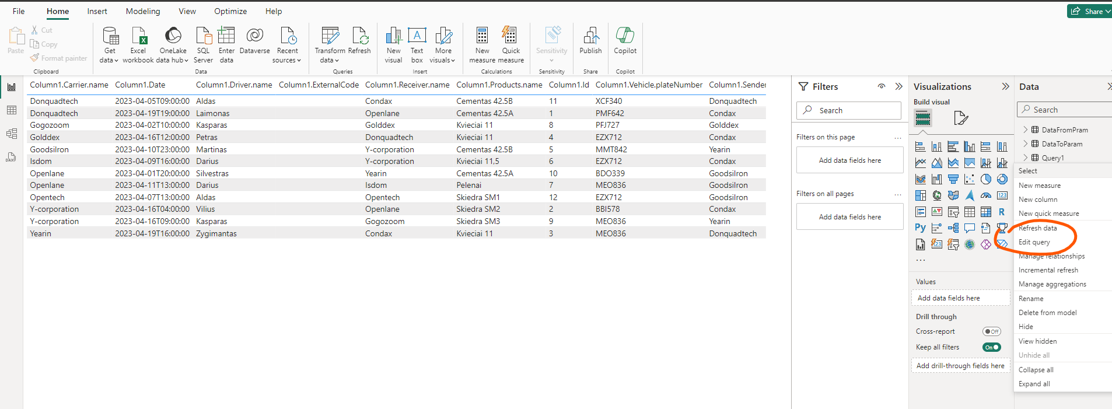This screenshot has height=409, width=1112.
Task: Open the View tab
Action: pos(187,11)
